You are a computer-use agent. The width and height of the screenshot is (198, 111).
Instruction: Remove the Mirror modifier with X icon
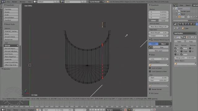click(x=196, y=37)
